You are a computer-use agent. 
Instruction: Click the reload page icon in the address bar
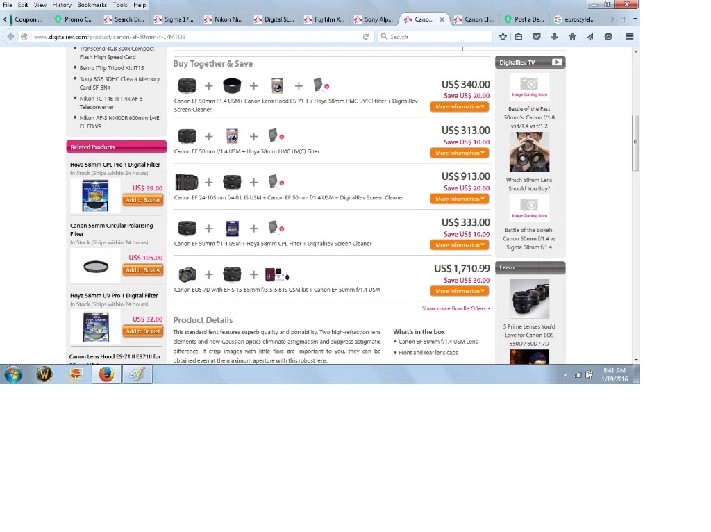365,37
